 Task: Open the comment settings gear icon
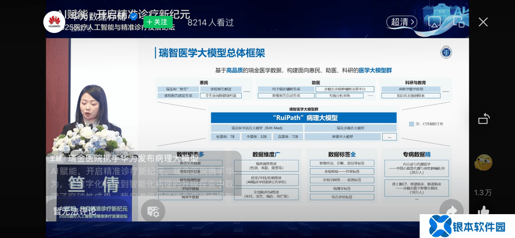tap(153, 211)
